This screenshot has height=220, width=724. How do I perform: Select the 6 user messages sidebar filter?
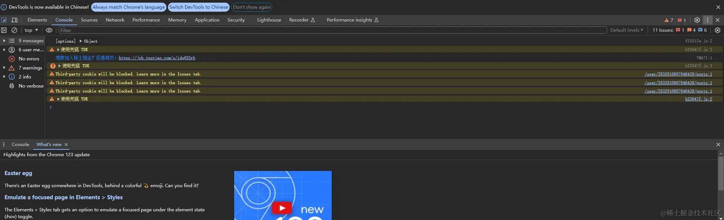[31, 50]
